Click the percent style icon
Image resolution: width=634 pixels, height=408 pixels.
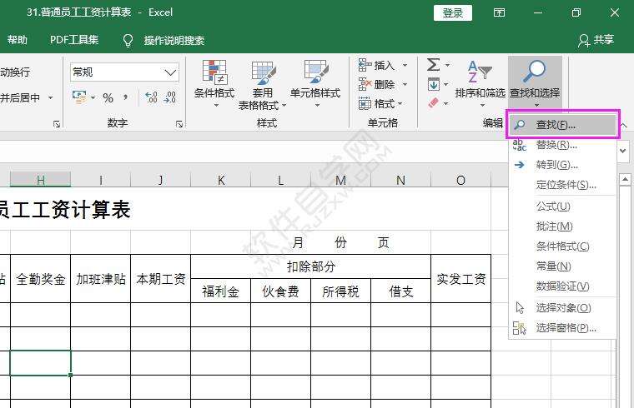[x=108, y=97]
